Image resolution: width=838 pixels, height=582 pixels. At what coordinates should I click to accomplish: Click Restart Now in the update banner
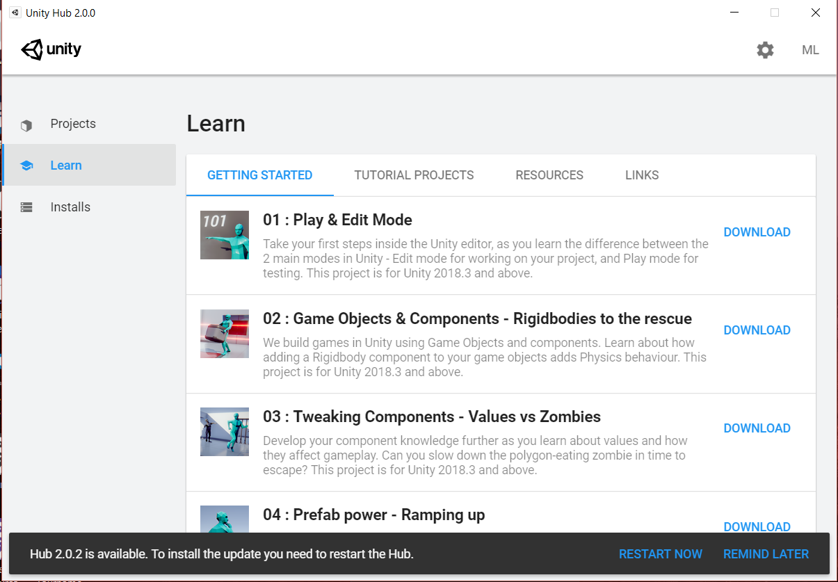tap(661, 554)
